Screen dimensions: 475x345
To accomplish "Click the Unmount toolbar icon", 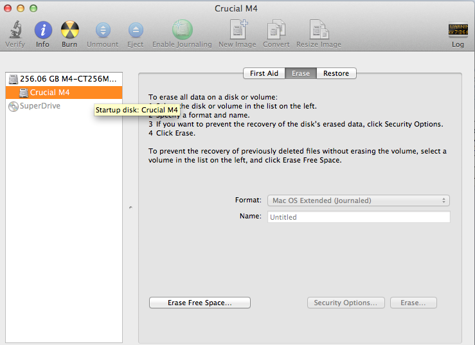I will (103, 30).
